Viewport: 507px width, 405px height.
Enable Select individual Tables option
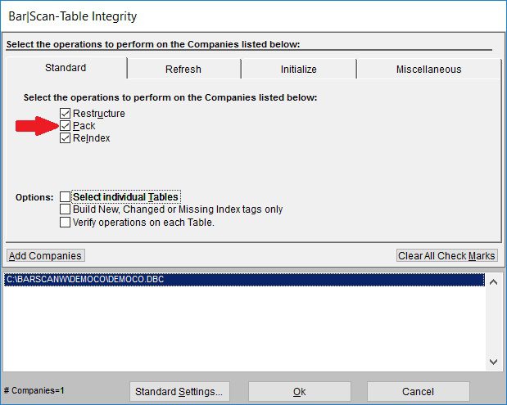pos(65,196)
